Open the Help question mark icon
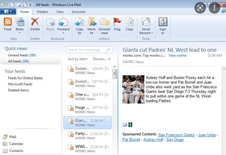Image resolution: width=226 pixels, height=155 pixels. [x=223, y=11]
